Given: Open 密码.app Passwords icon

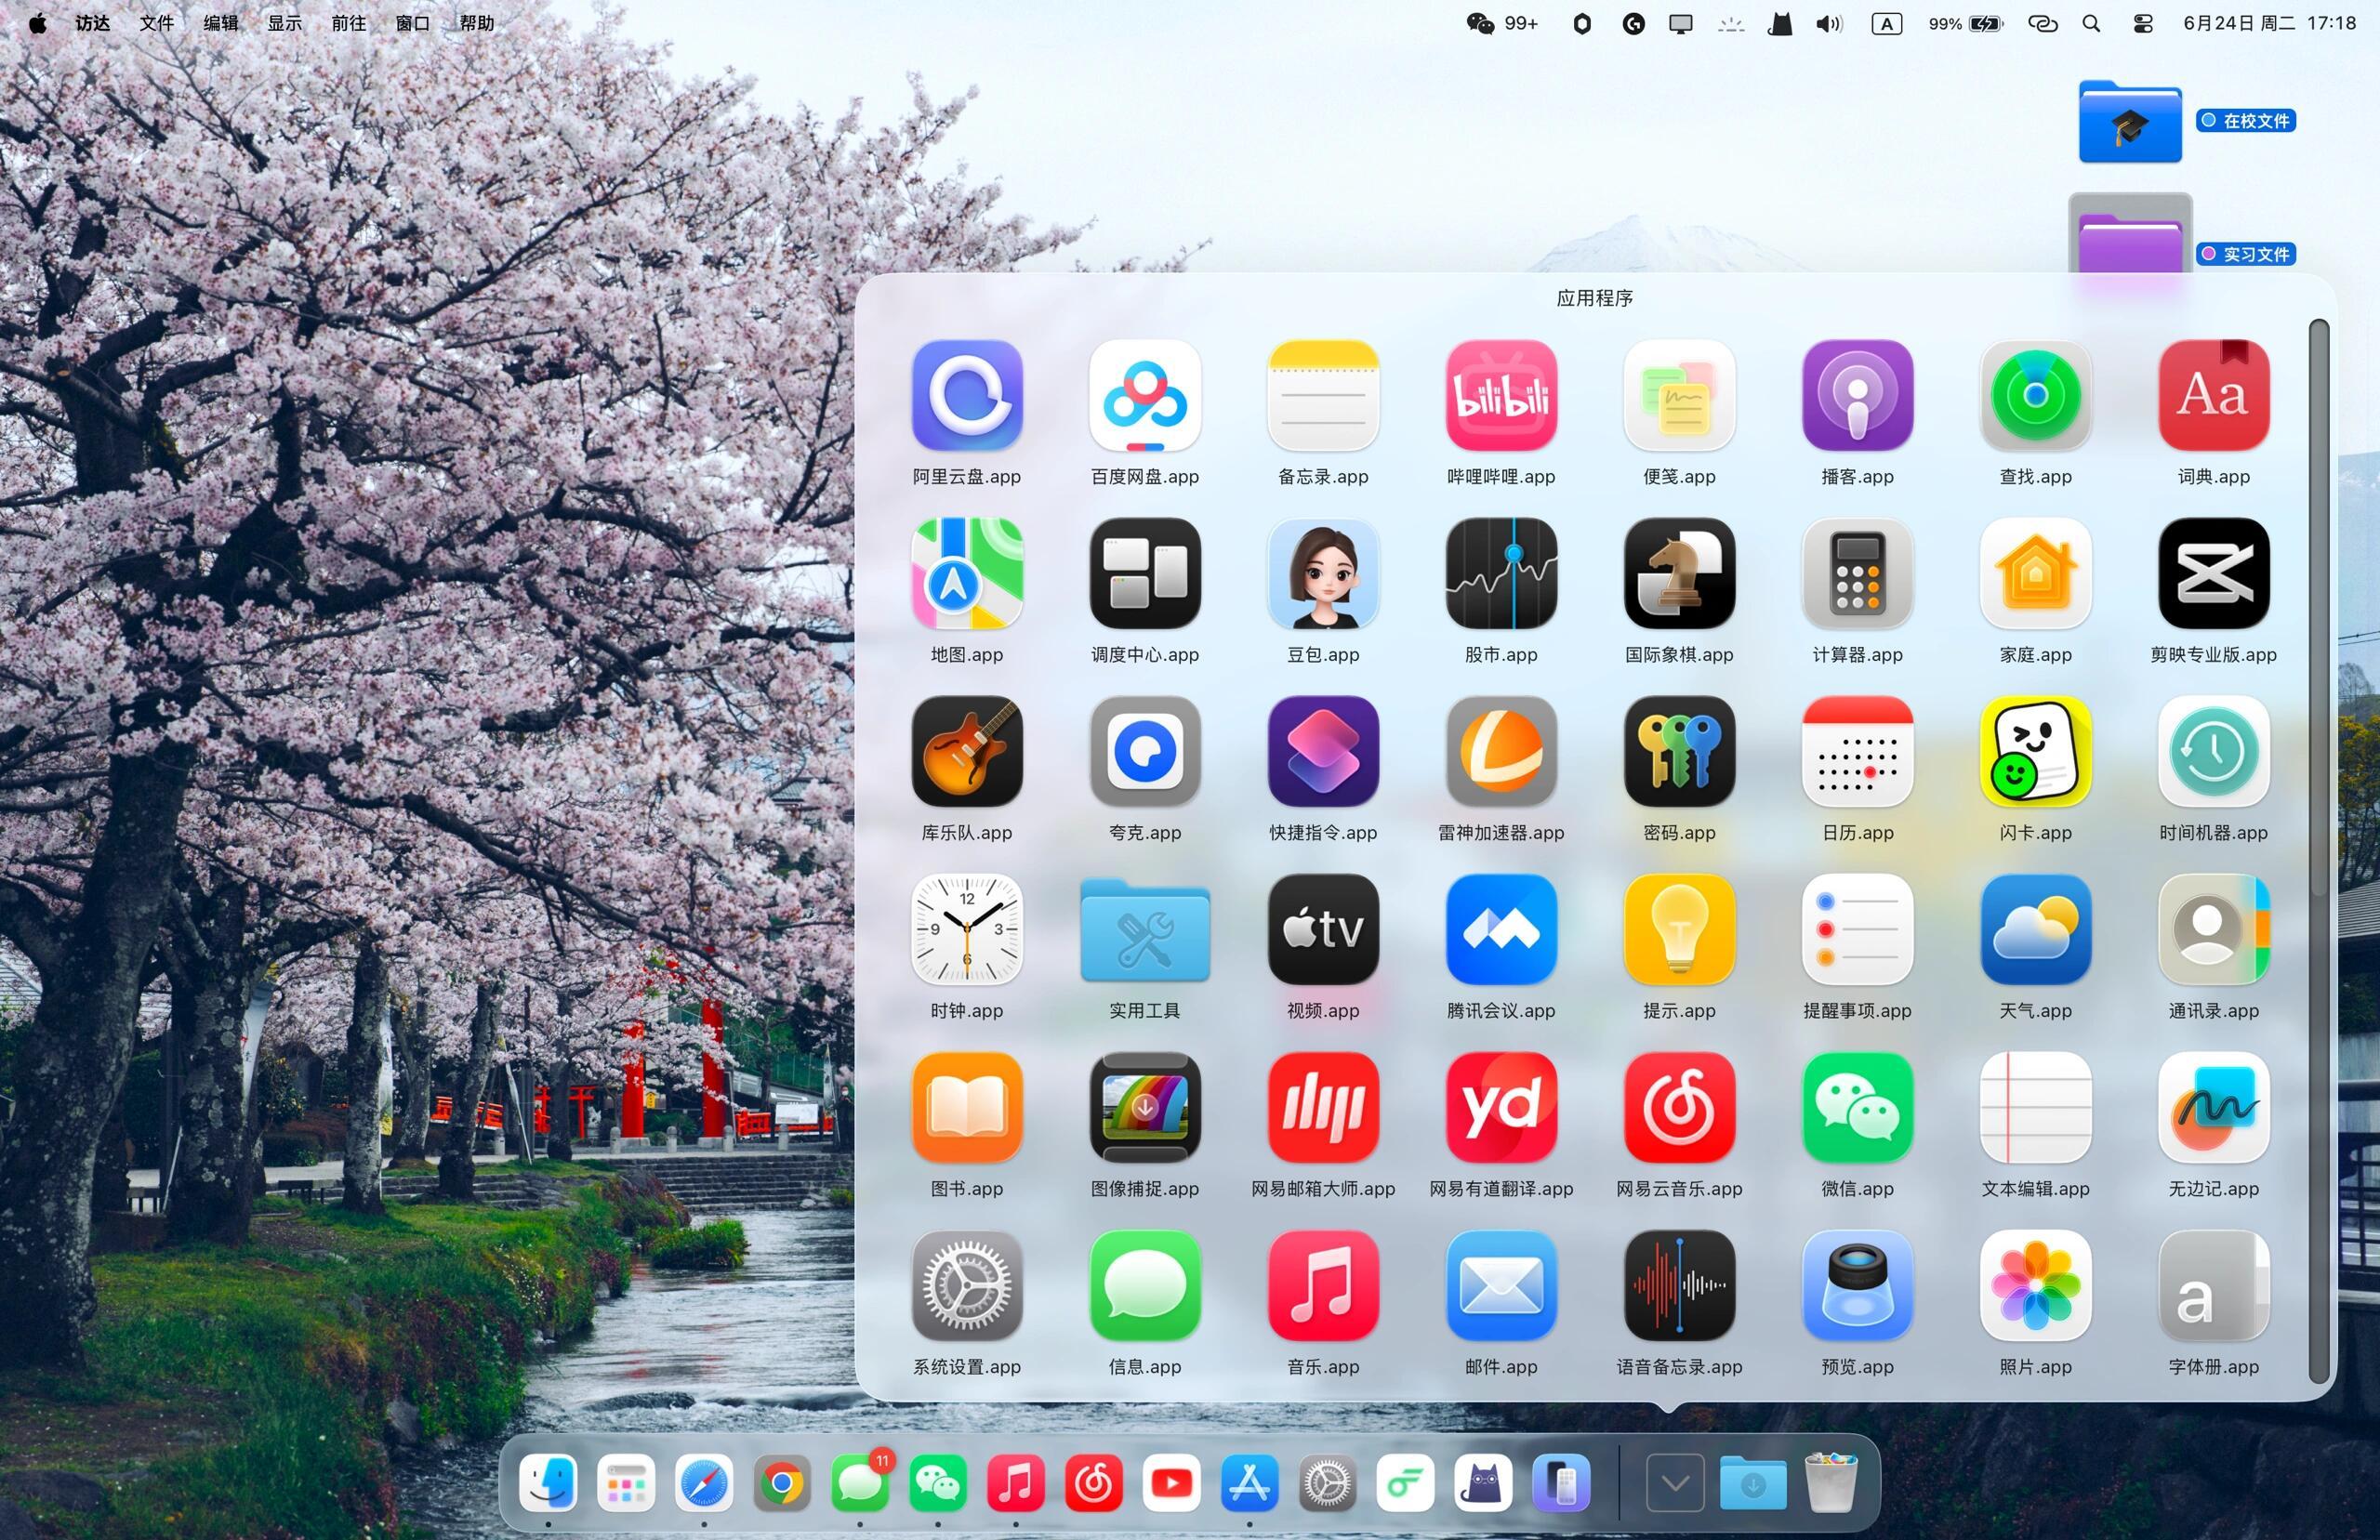Looking at the screenshot, I should point(1678,752).
